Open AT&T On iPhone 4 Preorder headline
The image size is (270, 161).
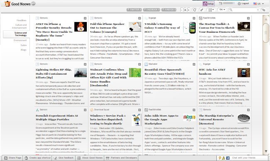[54, 32]
